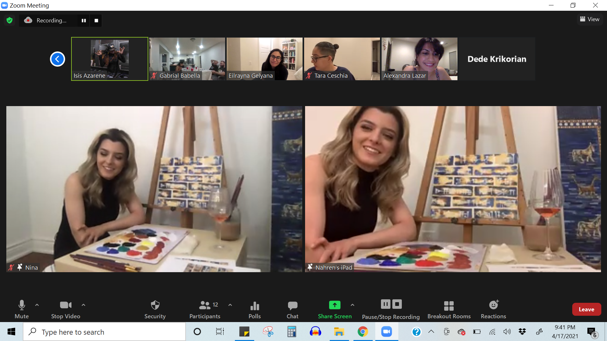Open Chrome from the taskbar
607x341 pixels.
(363, 332)
